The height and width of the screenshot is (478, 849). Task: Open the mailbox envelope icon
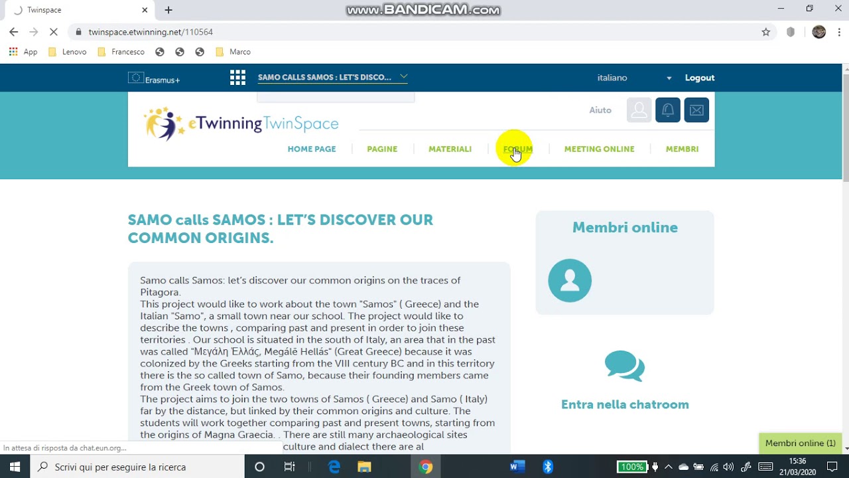click(x=696, y=110)
